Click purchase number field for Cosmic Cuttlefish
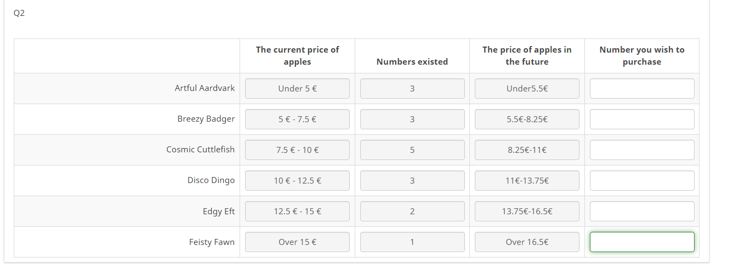756x274 pixels. pyautogui.click(x=642, y=150)
